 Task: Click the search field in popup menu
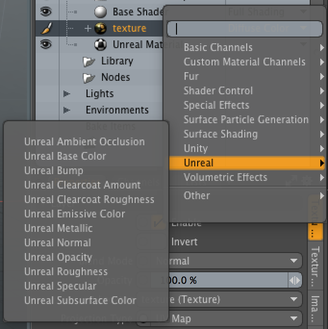click(244, 29)
